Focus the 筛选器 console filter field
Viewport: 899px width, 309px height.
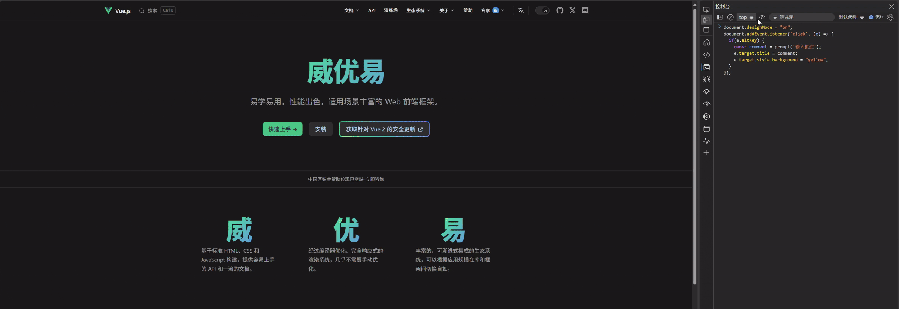pyautogui.click(x=802, y=17)
